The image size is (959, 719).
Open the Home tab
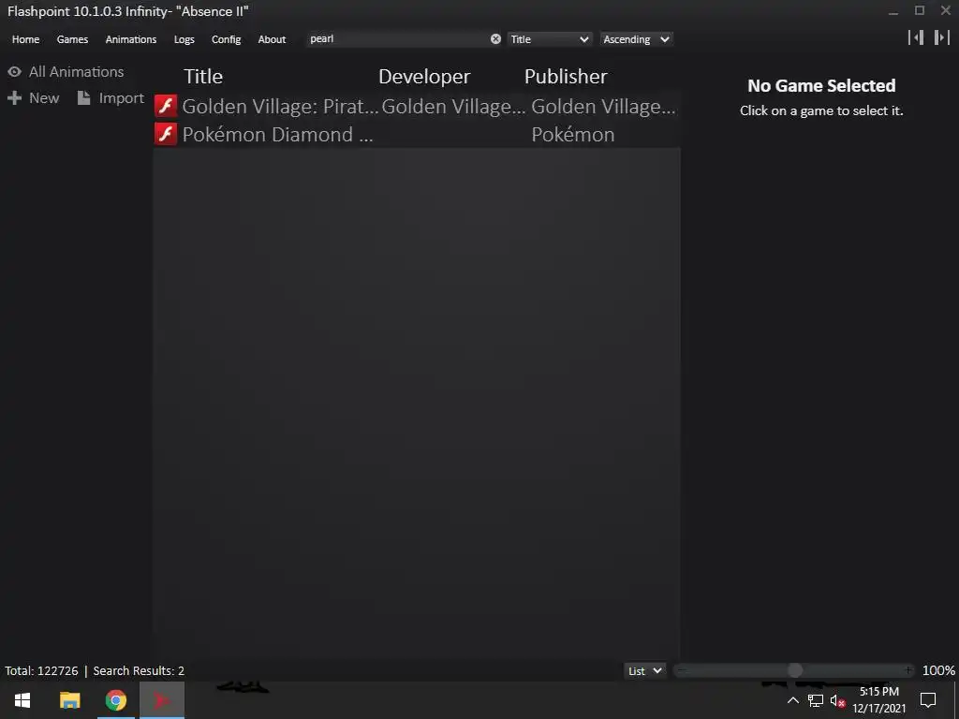(25, 39)
